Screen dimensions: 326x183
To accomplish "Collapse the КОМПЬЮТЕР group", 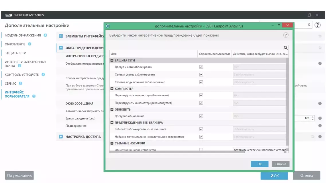I will tap(112, 89).
